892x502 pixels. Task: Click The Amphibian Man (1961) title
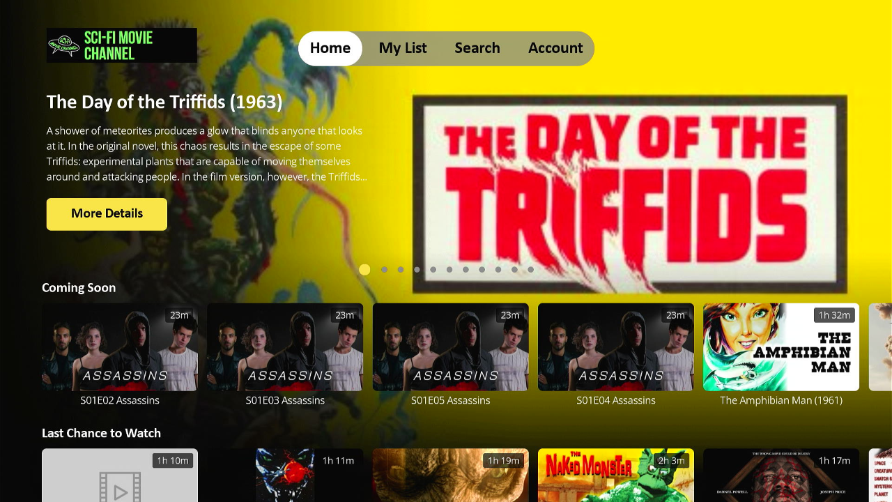pos(781,400)
